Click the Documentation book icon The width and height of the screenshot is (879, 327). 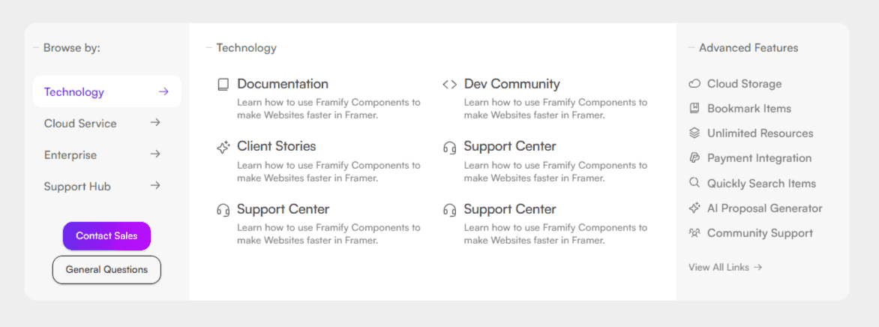point(223,85)
